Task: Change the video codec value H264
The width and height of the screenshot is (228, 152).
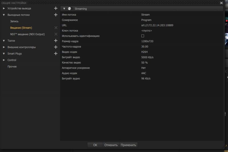Action: click(x=144, y=52)
